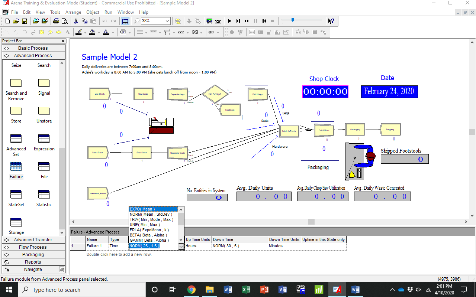Open Excel from the Windows taskbar
The height and width of the screenshot is (297, 476).
[x=246, y=290]
